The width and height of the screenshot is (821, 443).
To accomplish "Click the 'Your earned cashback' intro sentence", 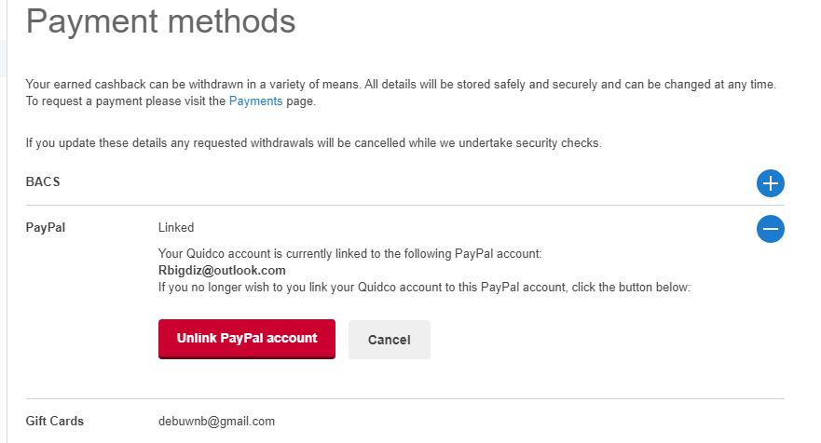I will coord(401,85).
